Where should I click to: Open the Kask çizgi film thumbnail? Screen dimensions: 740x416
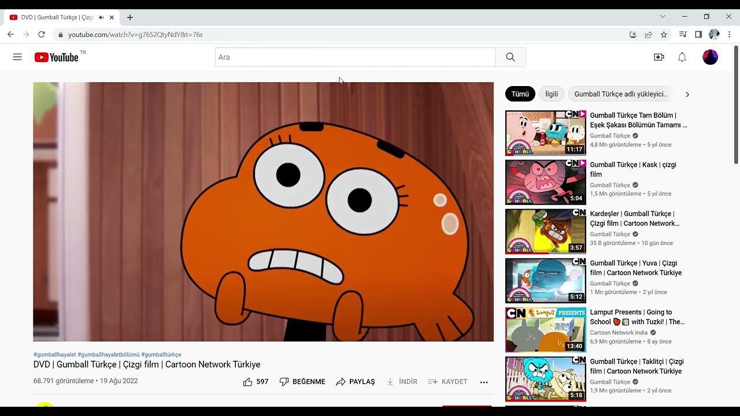pos(546,182)
